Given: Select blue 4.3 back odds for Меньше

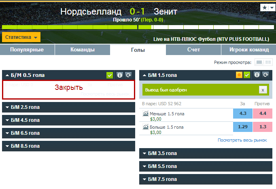Looking at the screenshot, I should pos(243,113).
